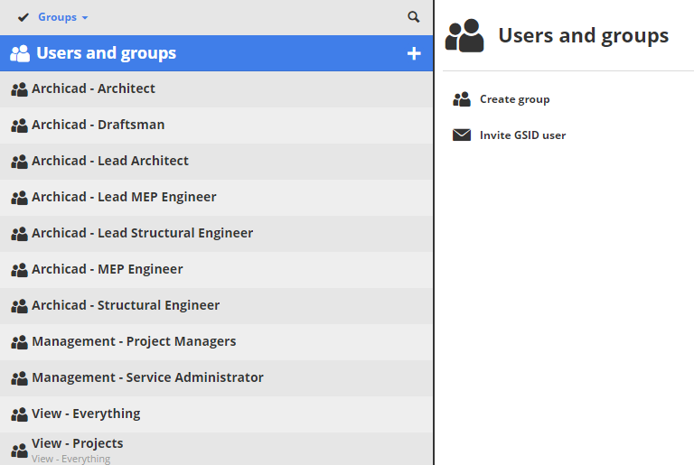Click the Create group link
This screenshot has height=465, width=694.
(514, 99)
